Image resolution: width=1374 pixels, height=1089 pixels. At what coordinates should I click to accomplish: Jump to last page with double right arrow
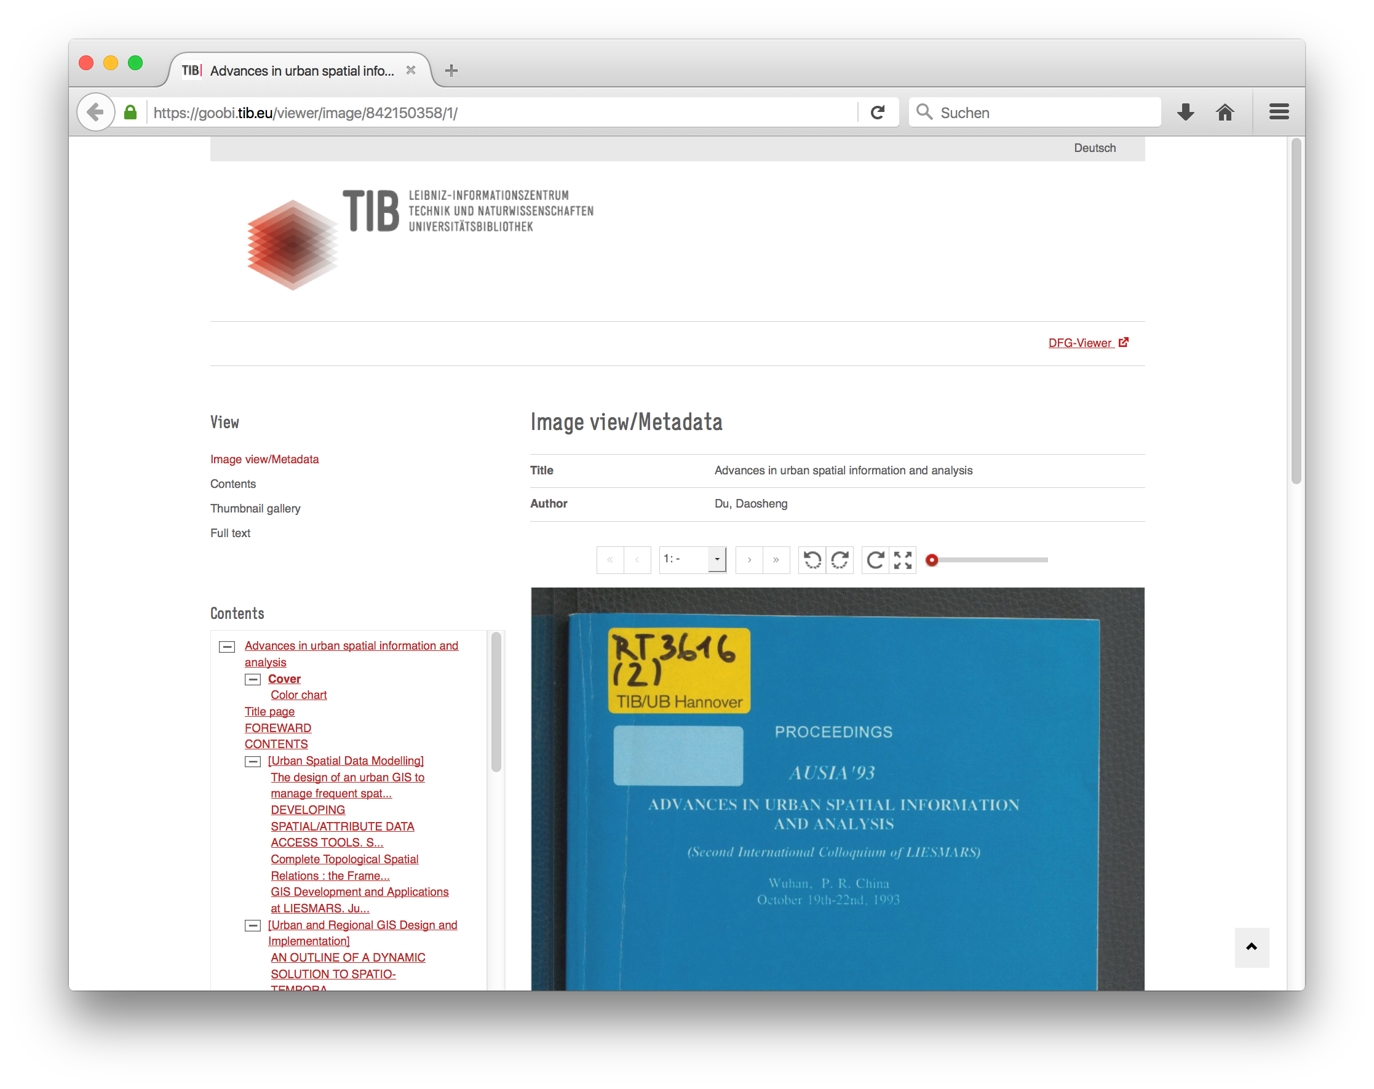pyautogui.click(x=776, y=560)
